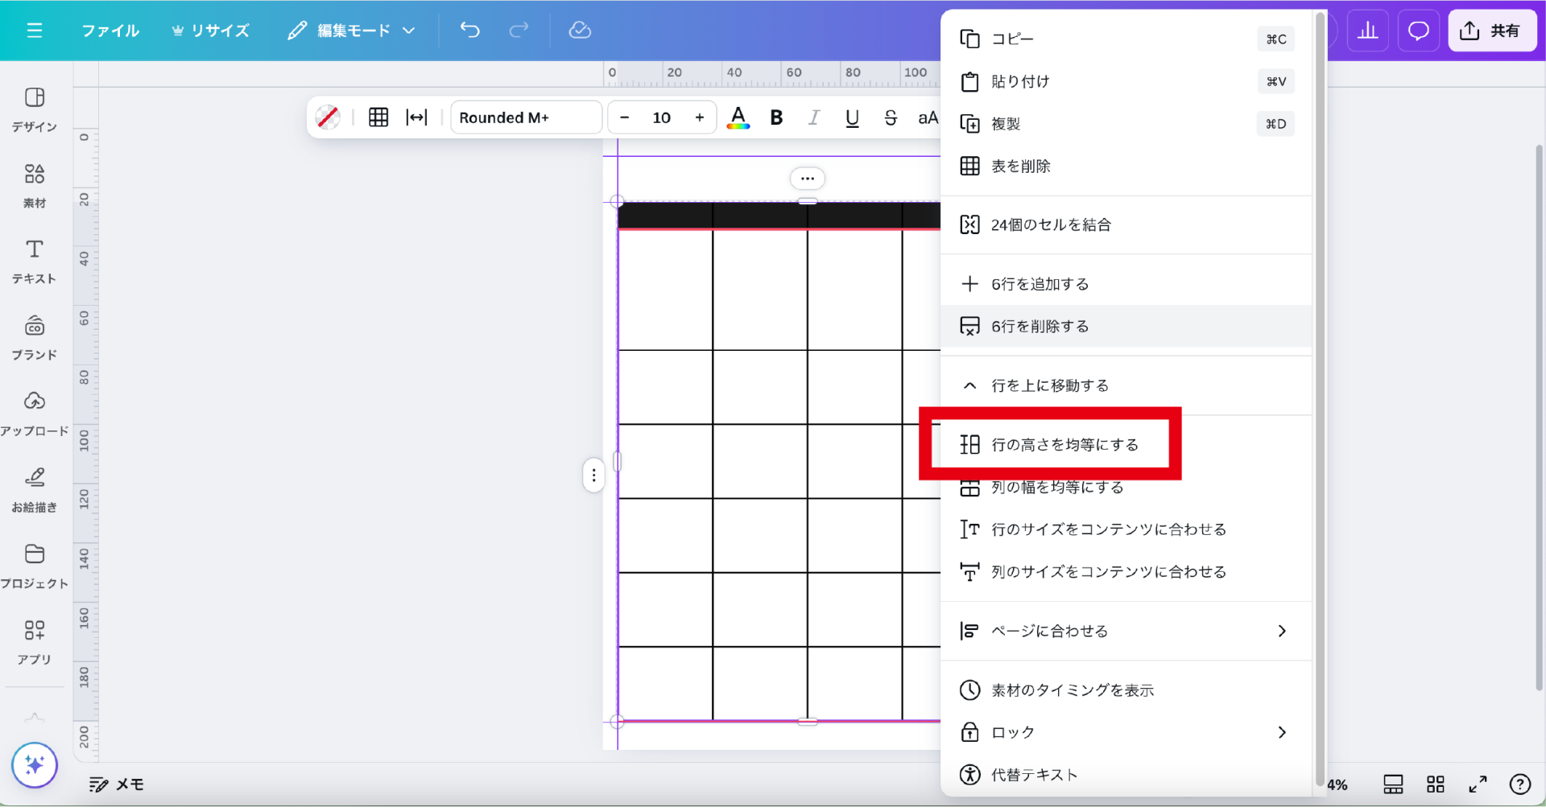Screen dimensions: 1546x811
Task: Open the ブランド brand panel
Action: [34, 336]
